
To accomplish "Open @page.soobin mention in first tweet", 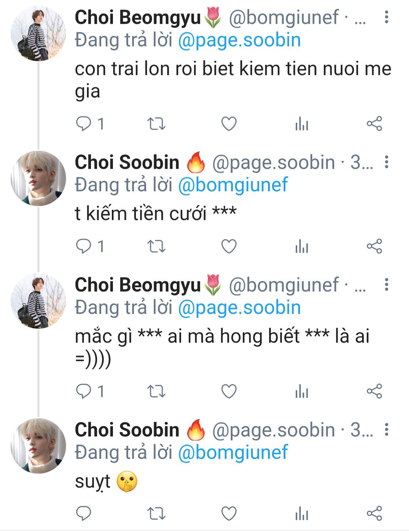I will click(x=239, y=40).
